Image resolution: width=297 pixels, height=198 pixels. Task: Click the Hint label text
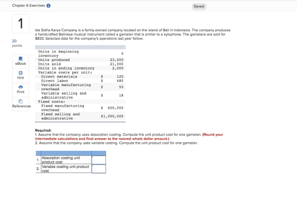[x=21, y=78]
